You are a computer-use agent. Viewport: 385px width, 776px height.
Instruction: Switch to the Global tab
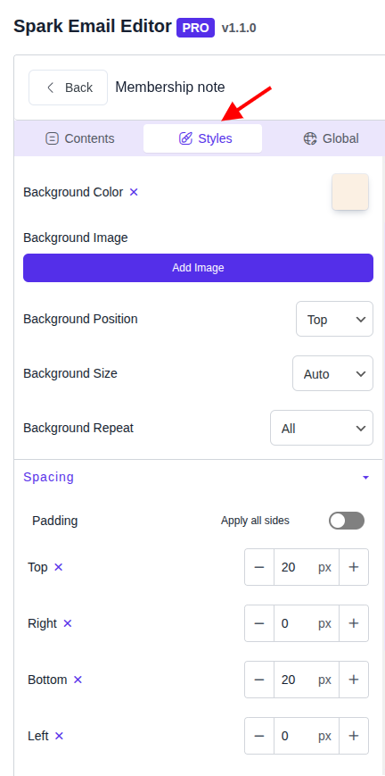[331, 138]
